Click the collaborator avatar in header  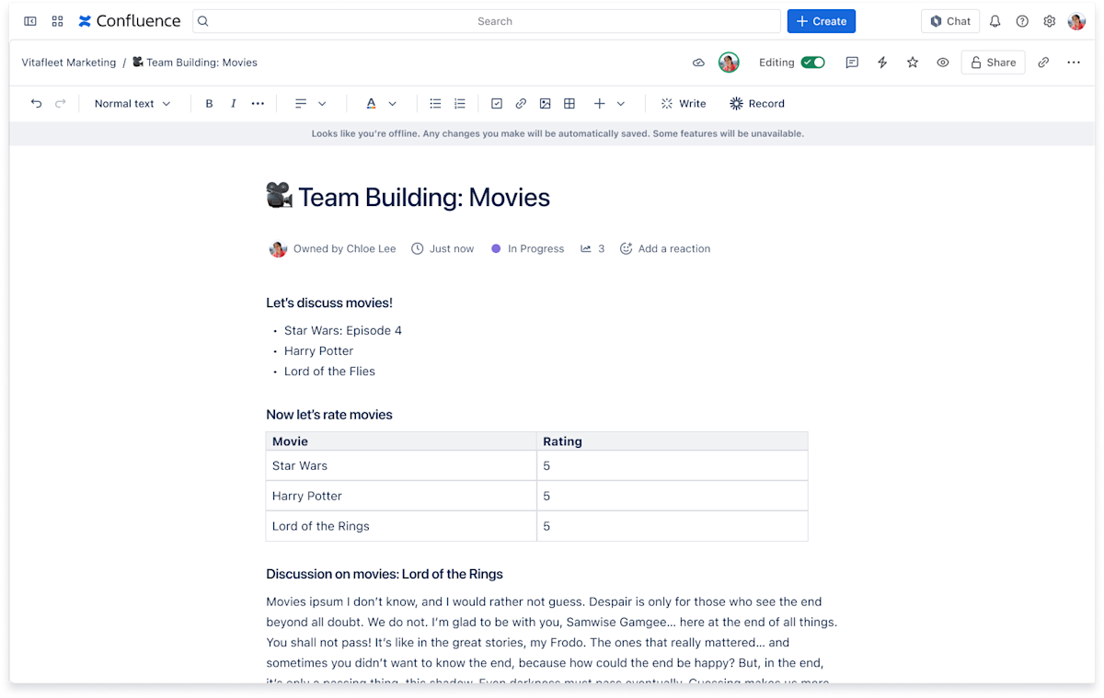[x=729, y=63]
